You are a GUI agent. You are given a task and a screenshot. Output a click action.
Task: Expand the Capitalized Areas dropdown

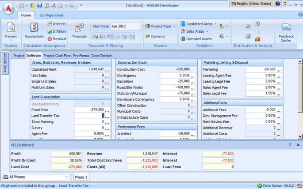(215, 24)
